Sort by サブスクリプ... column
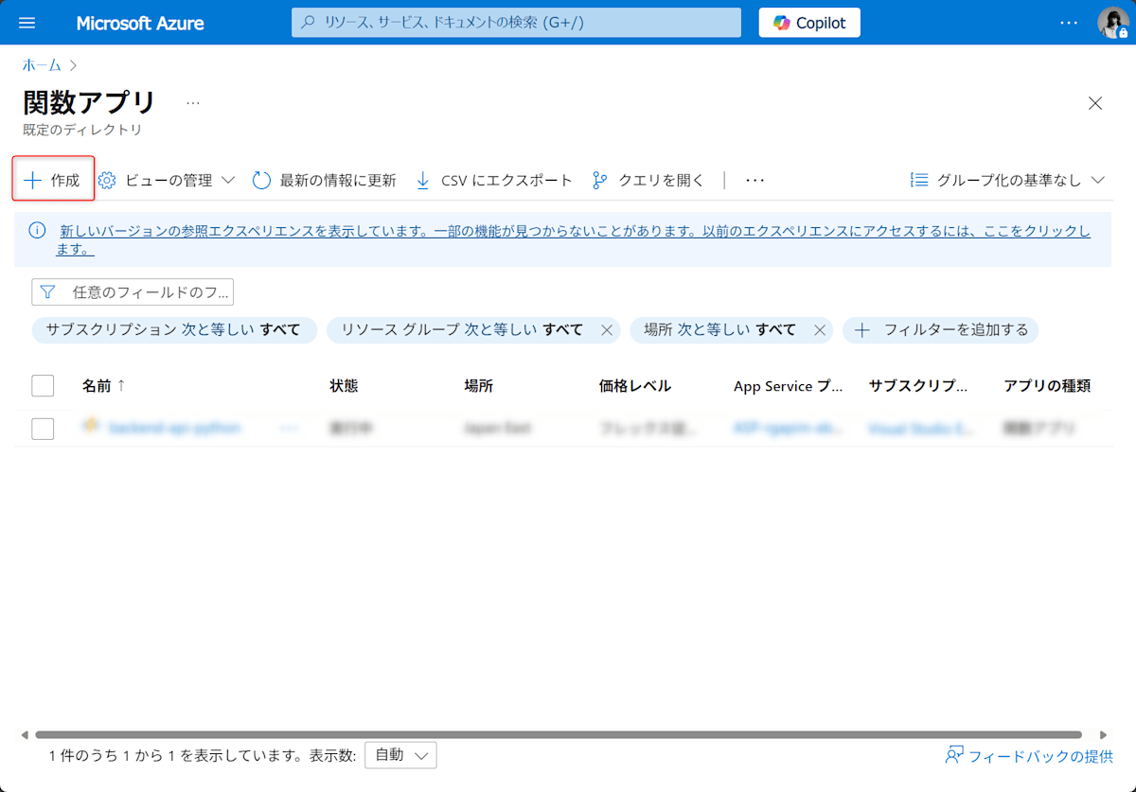 click(918, 385)
